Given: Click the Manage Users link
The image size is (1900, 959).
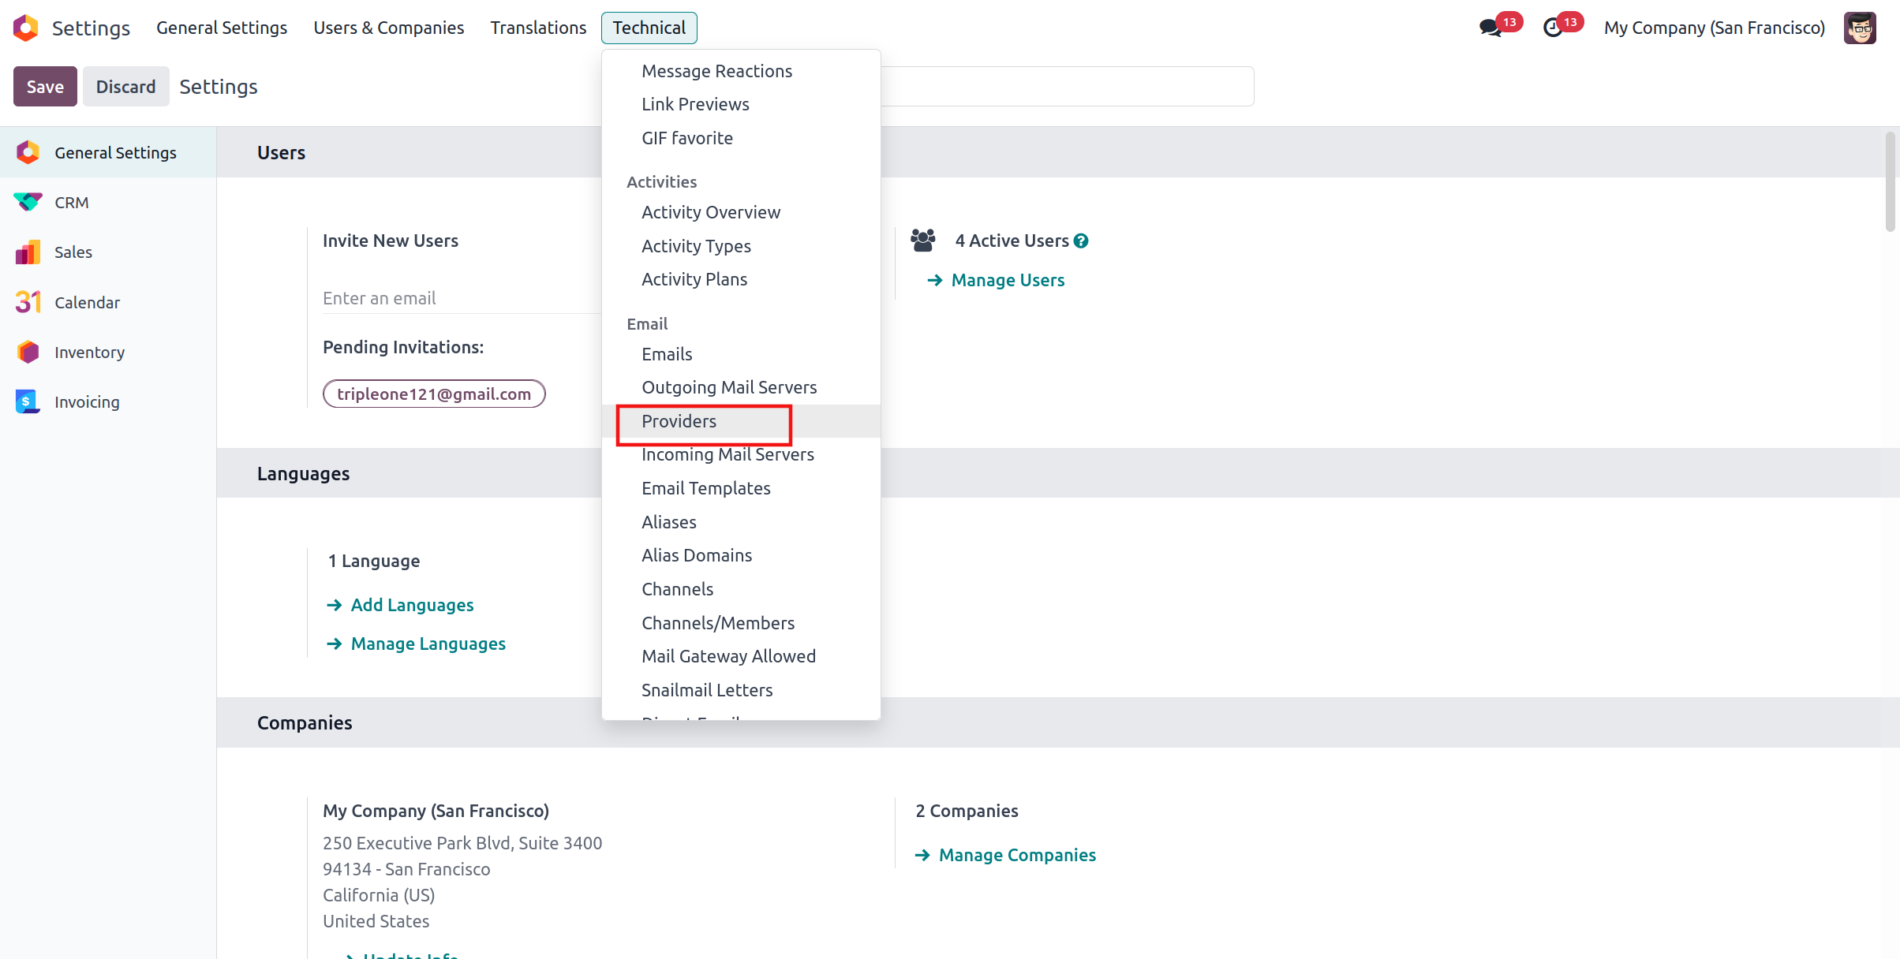Looking at the screenshot, I should pos(1007,280).
